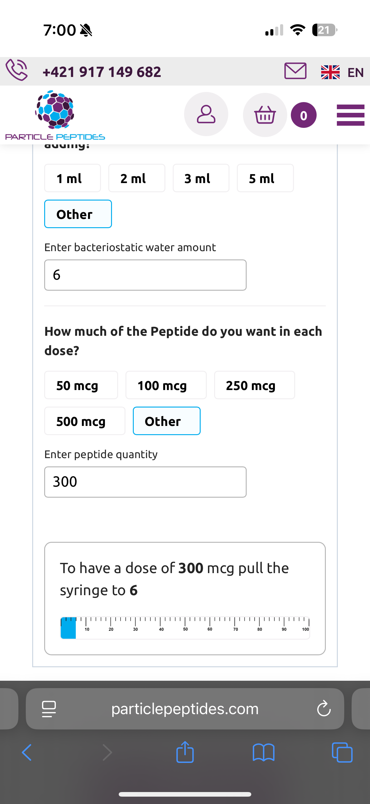Open the shopping basket icon
Screen dimensions: 370x804
click(x=265, y=115)
